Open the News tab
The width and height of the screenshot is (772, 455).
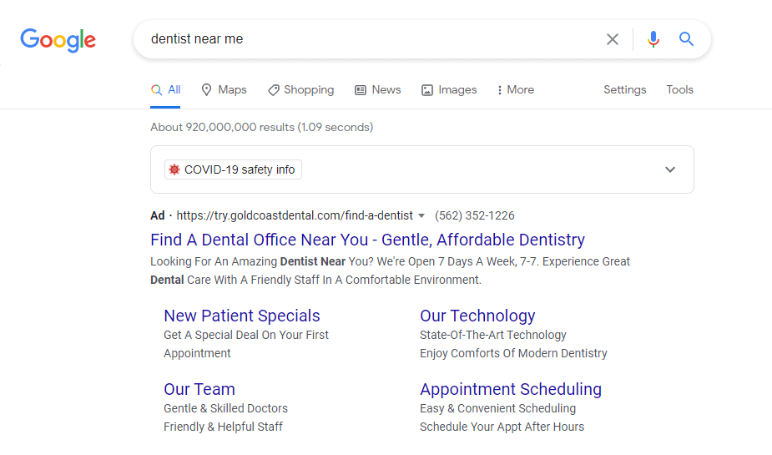click(378, 89)
